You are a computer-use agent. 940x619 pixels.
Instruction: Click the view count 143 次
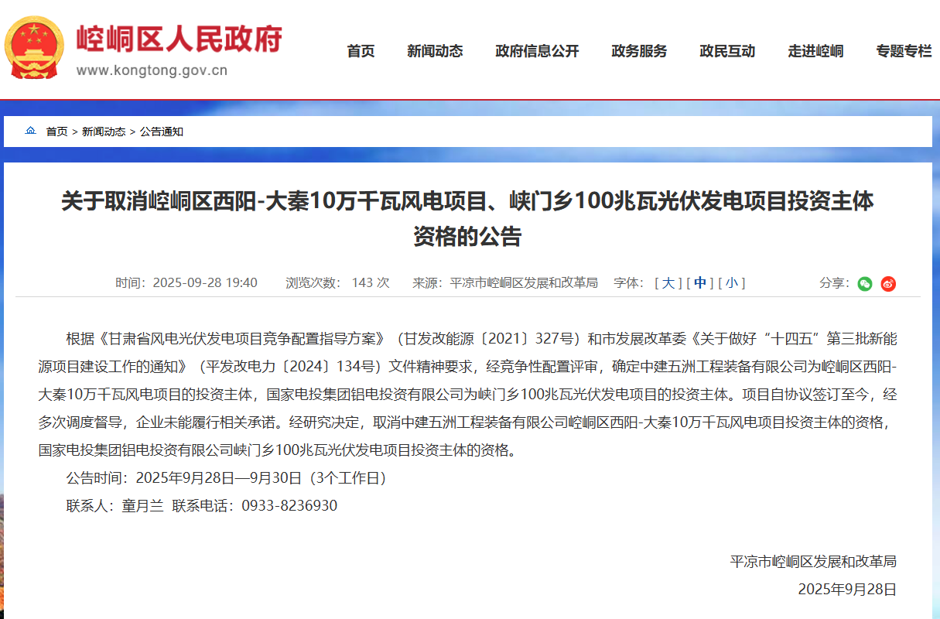pos(371,283)
